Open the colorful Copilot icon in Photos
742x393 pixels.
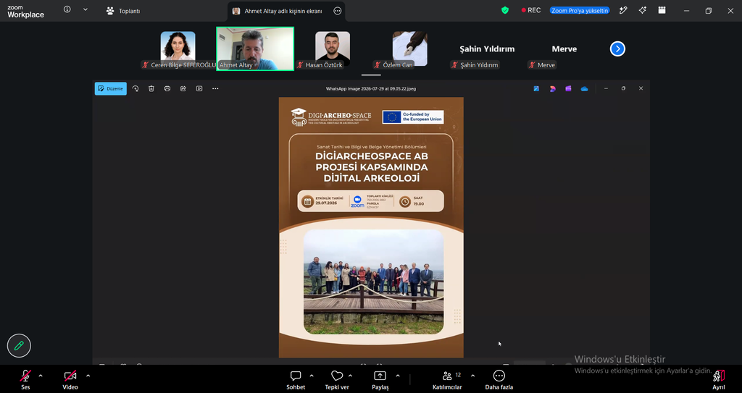pos(552,88)
